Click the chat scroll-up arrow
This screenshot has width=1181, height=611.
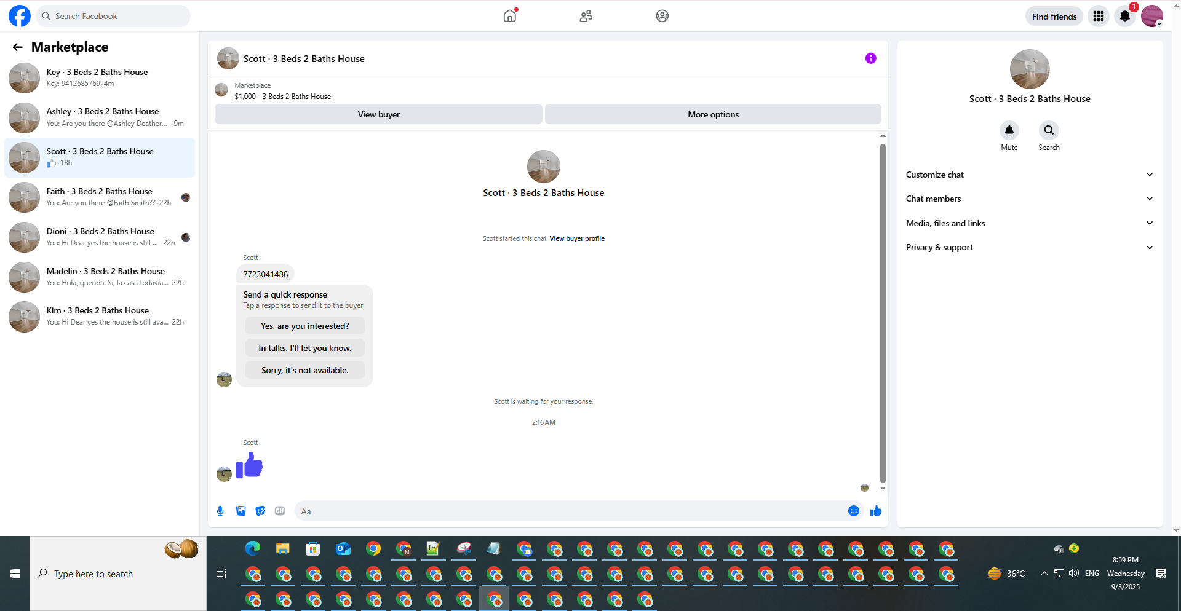883,136
